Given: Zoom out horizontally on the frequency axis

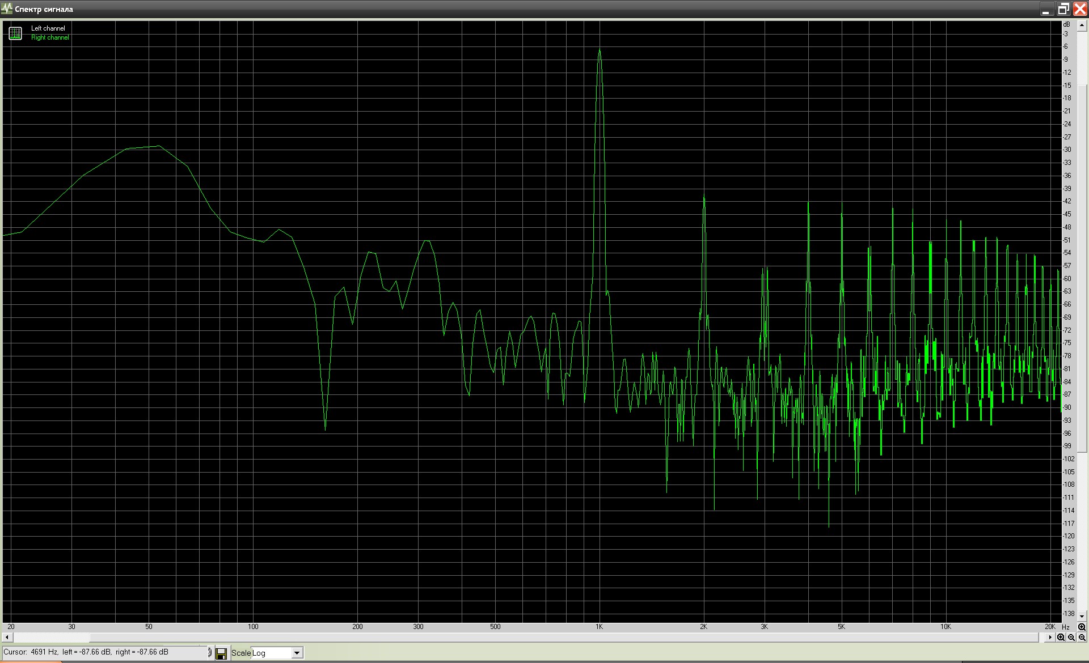Looking at the screenshot, I should [x=1071, y=637].
